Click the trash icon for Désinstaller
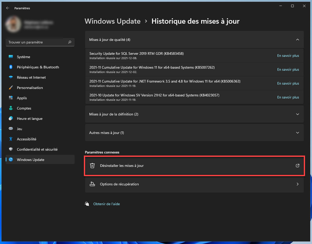Screen dimensions: 312x244 92,166
